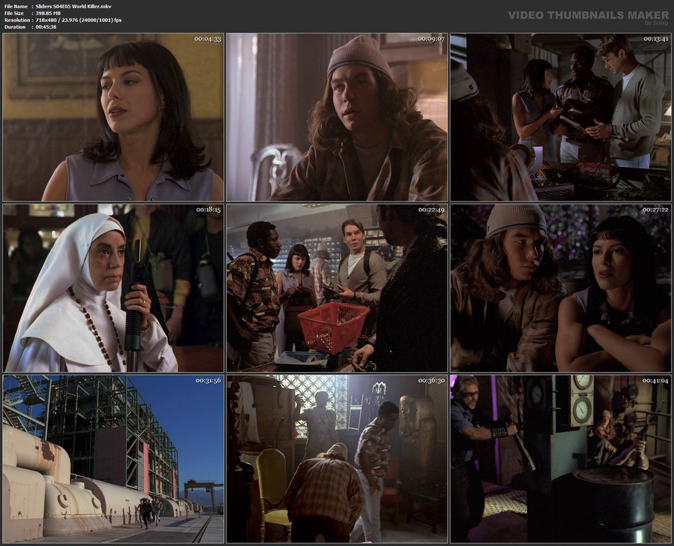Open the nun thumbnail at 00:18:15
The height and width of the screenshot is (546, 674).
tap(113, 288)
